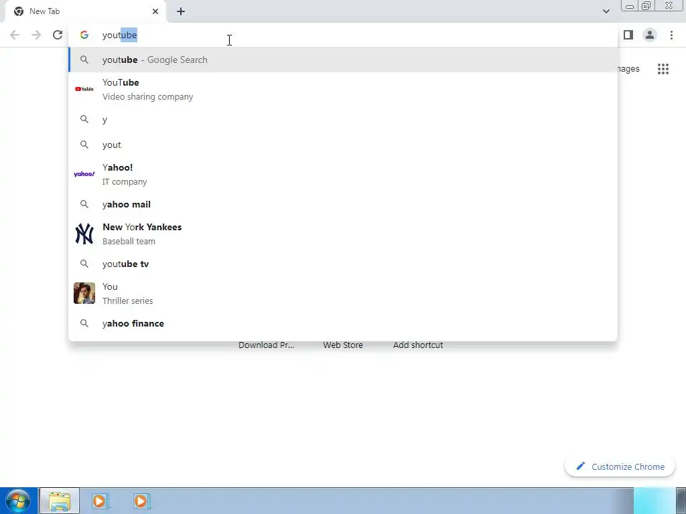The width and height of the screenshot is (686, 514).
Task: Open second media player taskbar icon
Action: pos(141,501)
